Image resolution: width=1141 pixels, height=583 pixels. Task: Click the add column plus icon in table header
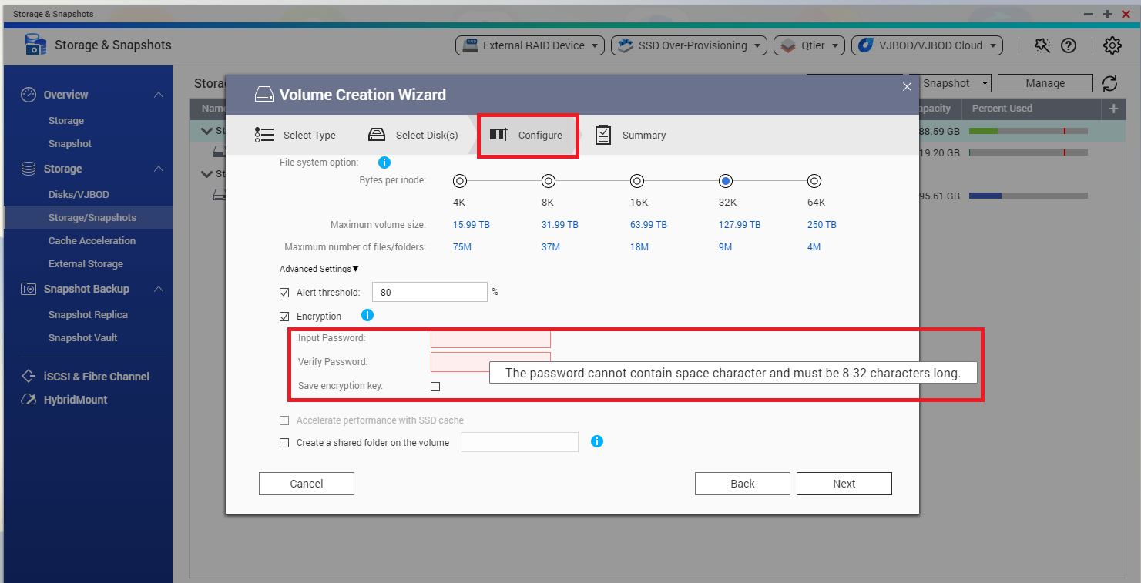(x=1113, y=109)
